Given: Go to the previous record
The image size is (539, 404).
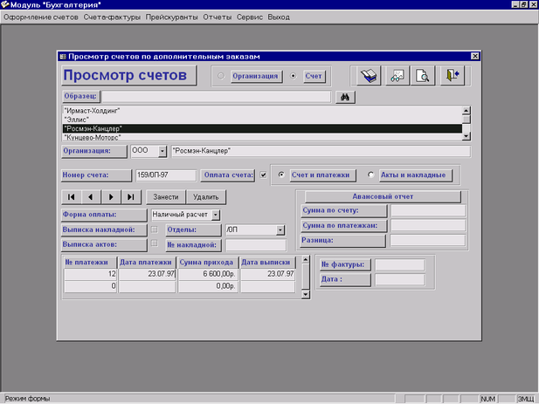Looking at the screenshot, I should tap(90, 196).
